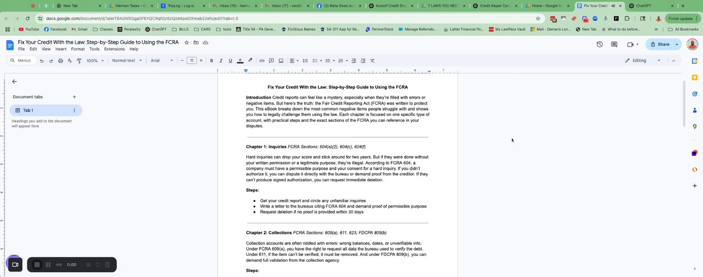Open the Perplexity bookmark
This screenshot has width=703, height=277.
pyautogui.click(x=129, y=29)
